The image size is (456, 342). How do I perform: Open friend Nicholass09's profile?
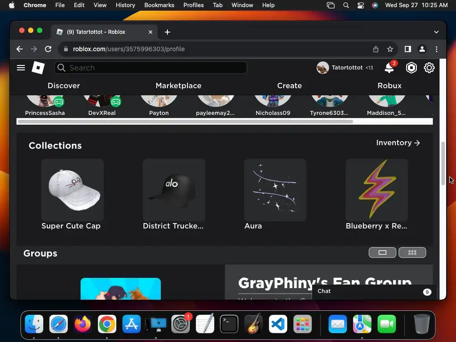(273, 106)
